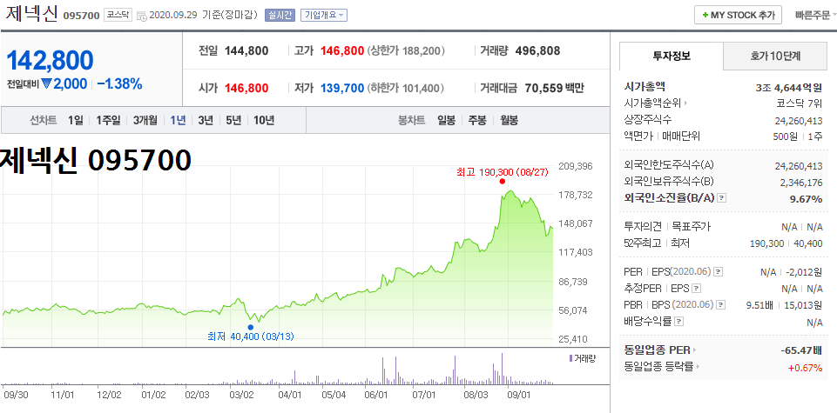
Task: Click the volume bar chart below
Action: coord(278,369)
